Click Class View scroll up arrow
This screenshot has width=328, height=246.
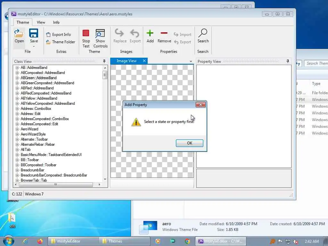pyautogui.click(x=105, y=68)
